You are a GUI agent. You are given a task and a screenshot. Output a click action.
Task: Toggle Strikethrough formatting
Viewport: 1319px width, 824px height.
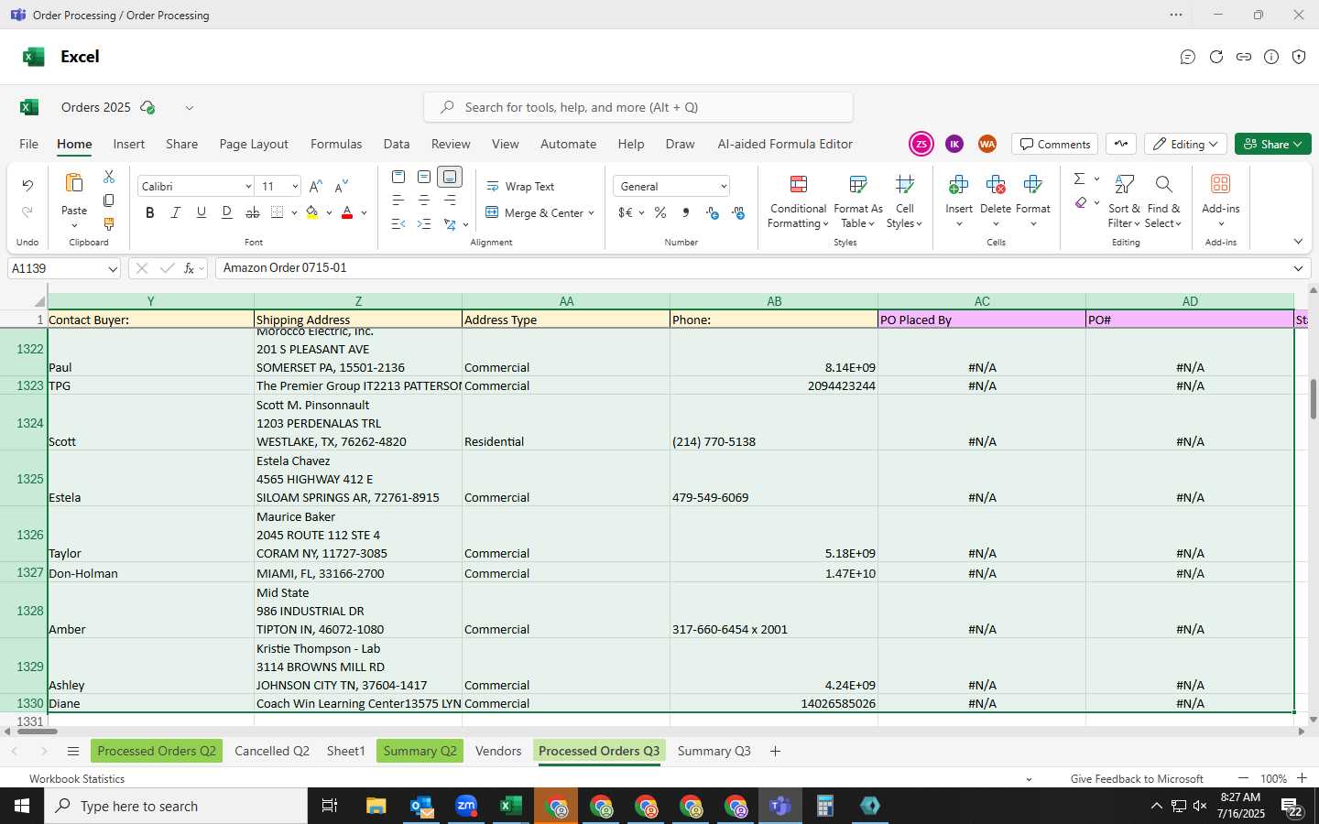tap(252, 212)
